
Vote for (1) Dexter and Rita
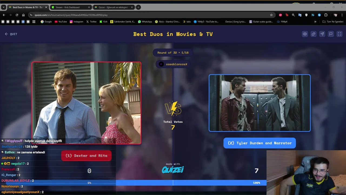(x=86, y=156)
